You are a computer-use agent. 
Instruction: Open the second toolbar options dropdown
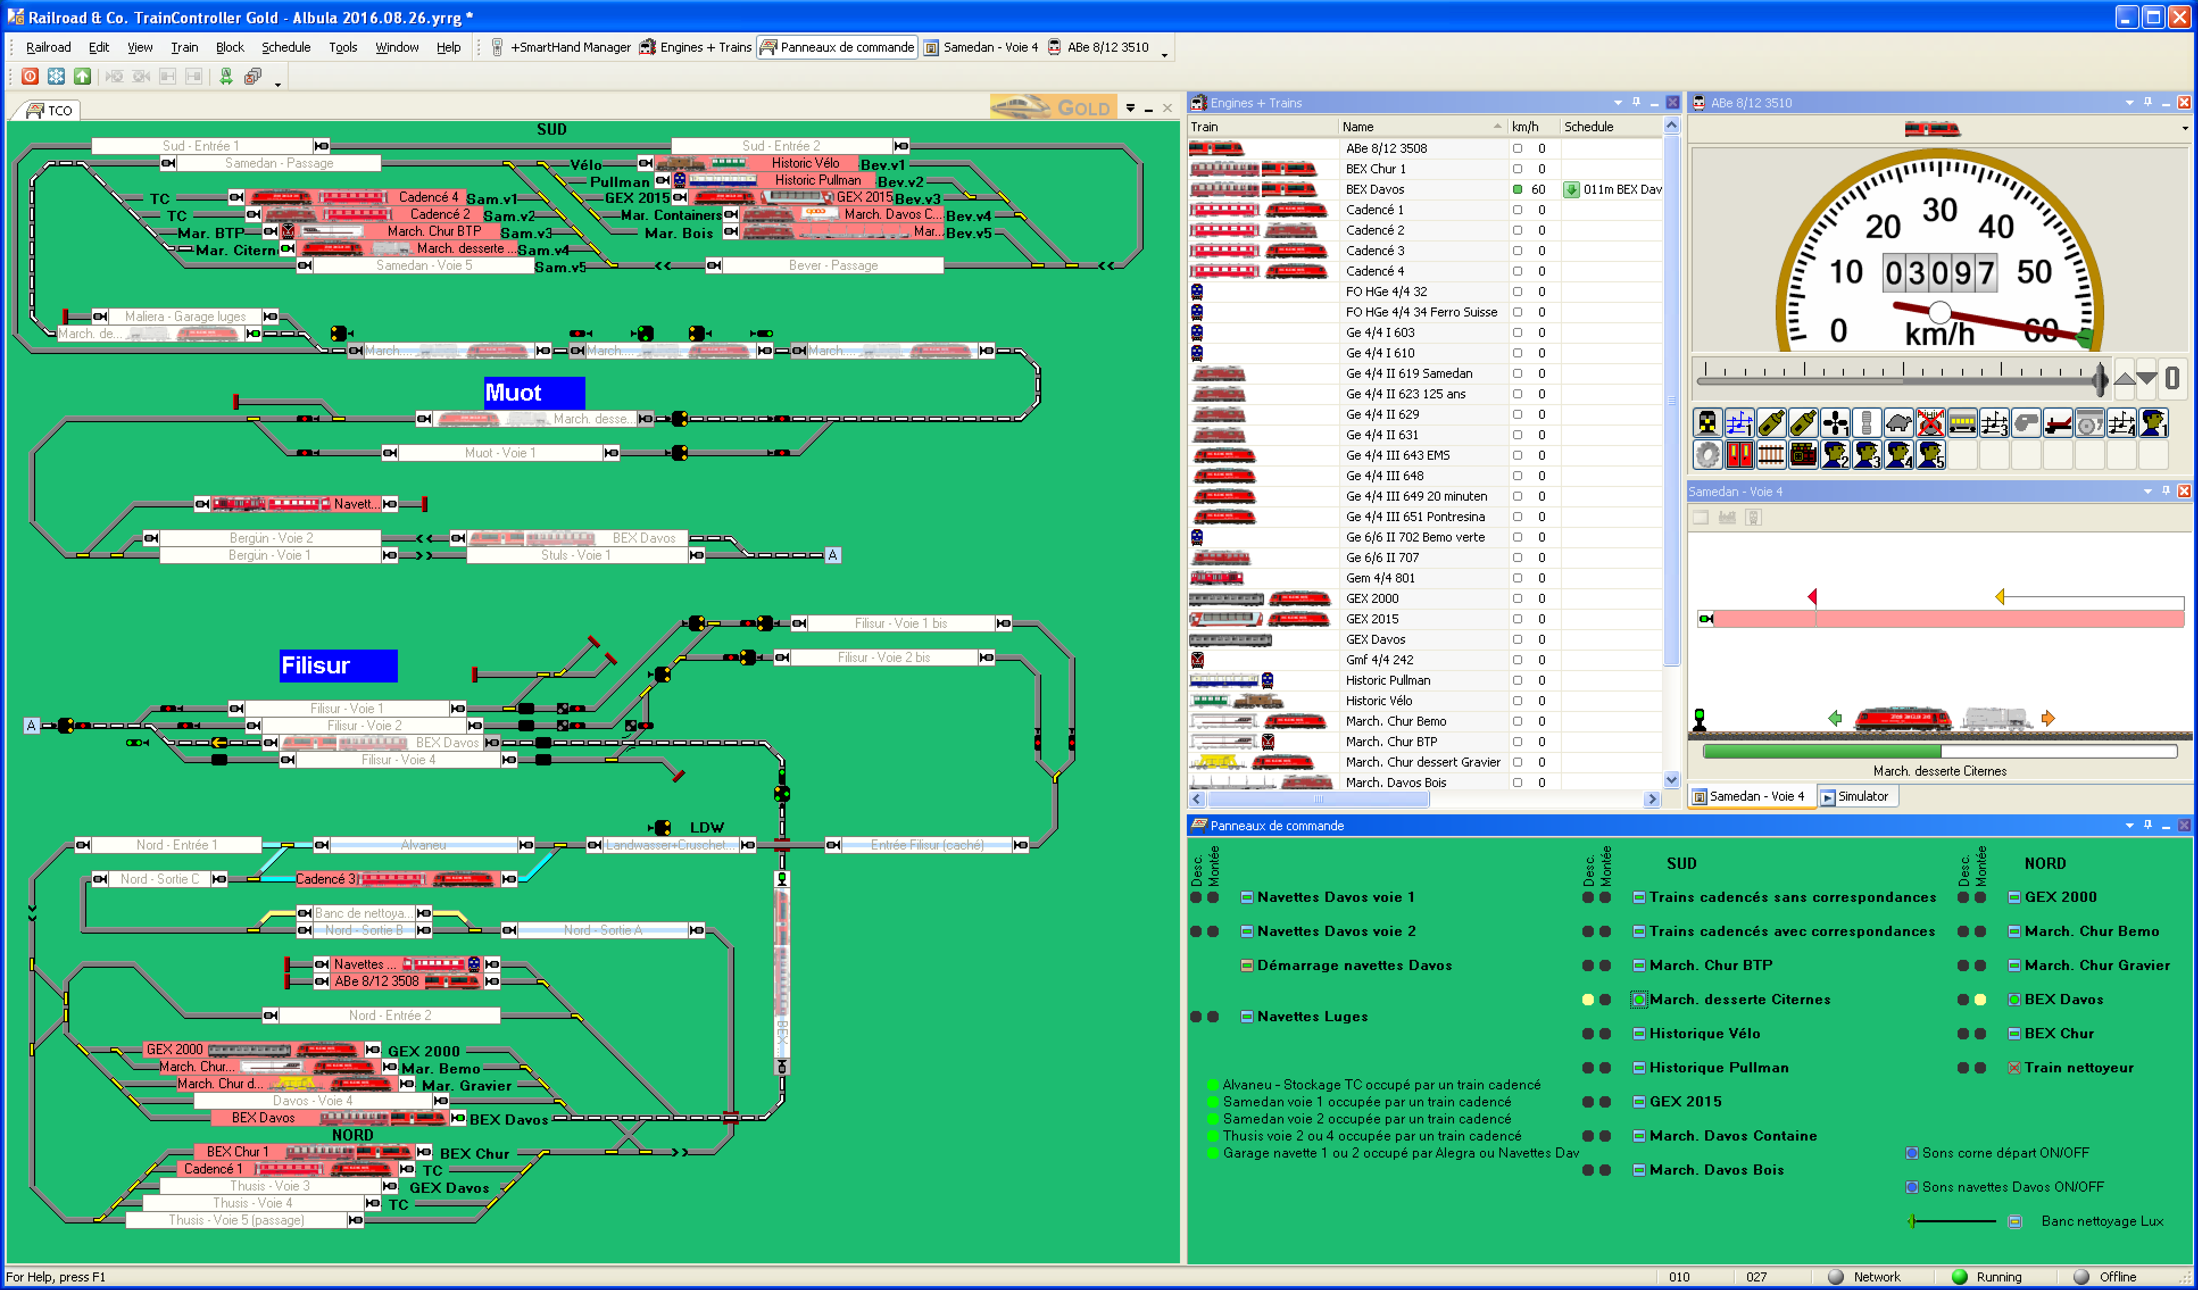279,85
